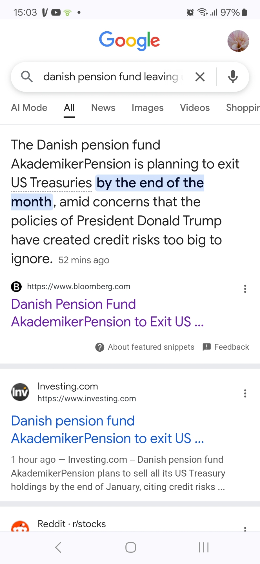Switch to the News tab
Image resolution: width=260 pixels, height=564 pixels.
coord(103,108)
